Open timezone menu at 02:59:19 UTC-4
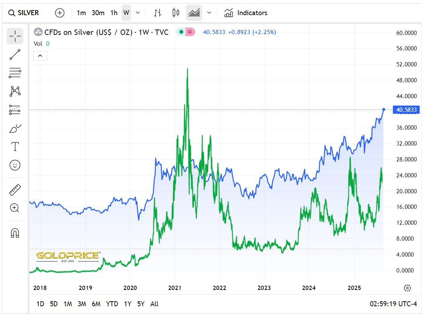 [x=393, y=304]
